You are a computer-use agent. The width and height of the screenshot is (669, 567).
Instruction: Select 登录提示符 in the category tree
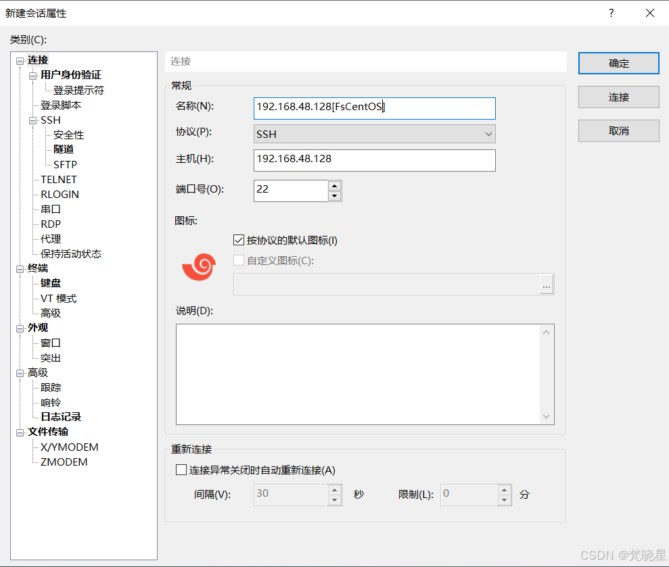pos(78,90)
